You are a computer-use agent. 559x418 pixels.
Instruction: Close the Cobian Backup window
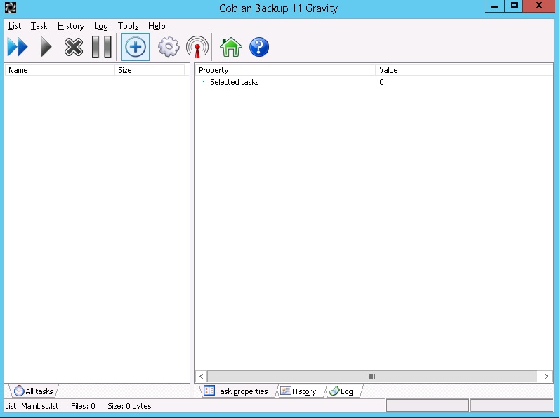coord(539,6)
